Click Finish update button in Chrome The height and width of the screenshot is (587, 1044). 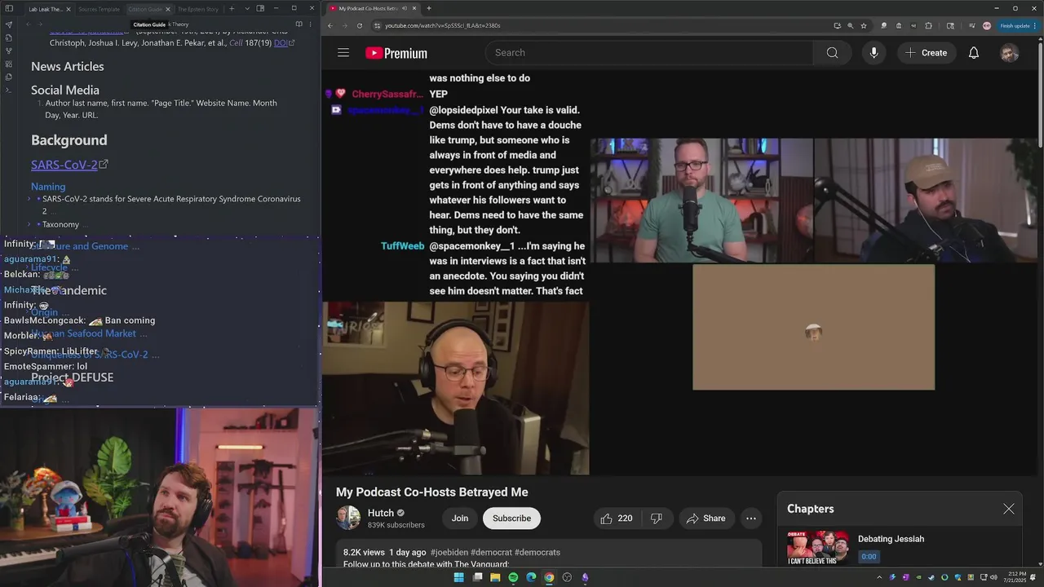click(x=1019, y=25)
